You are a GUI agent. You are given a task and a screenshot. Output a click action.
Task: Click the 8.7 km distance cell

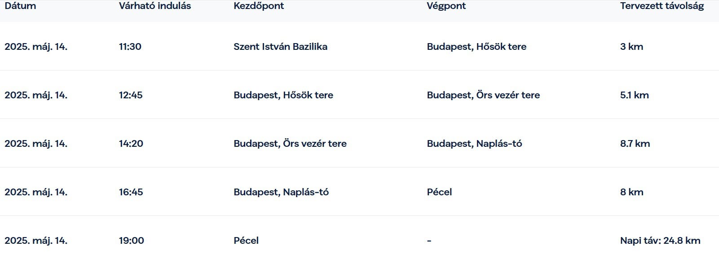click(x=635, y=144)
